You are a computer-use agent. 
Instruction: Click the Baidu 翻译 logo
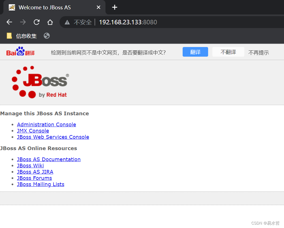pyautogui.click(x=20, y=51)
